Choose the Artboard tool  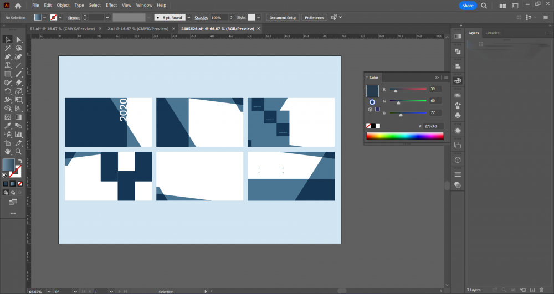pyautogui.click(x=7, y=143)
